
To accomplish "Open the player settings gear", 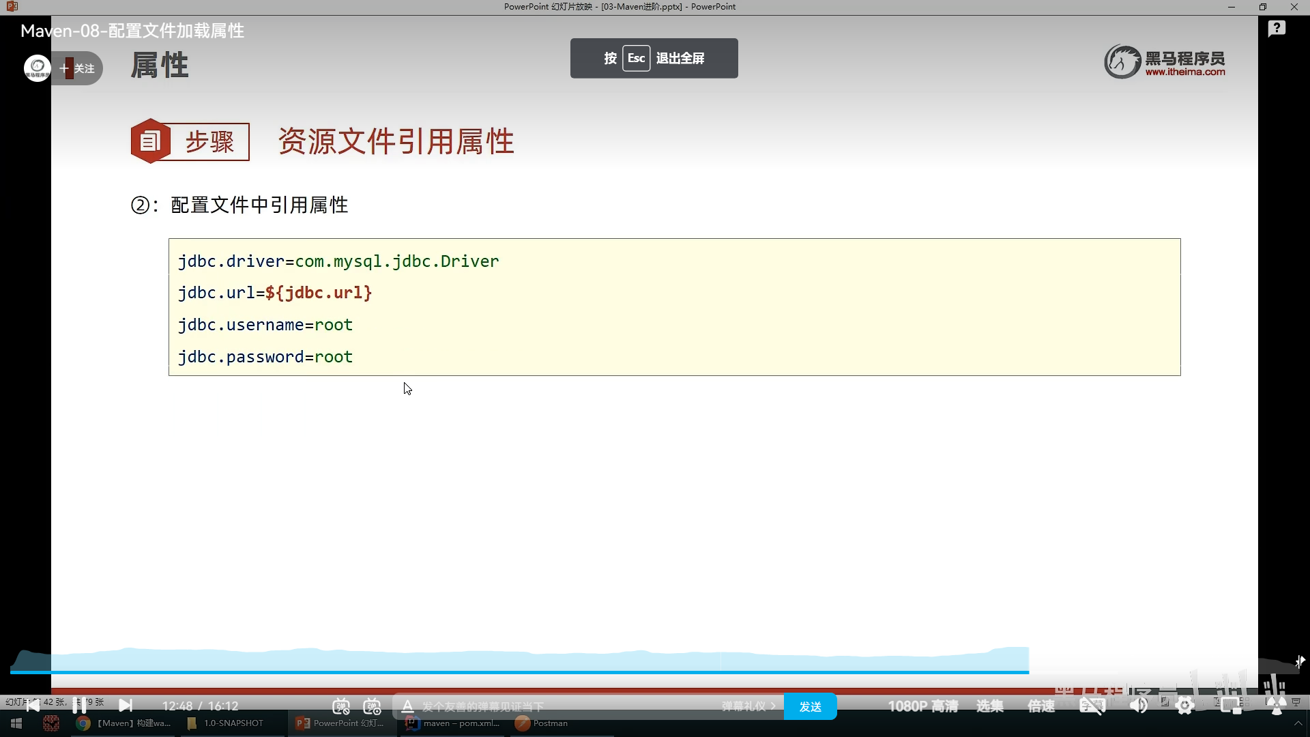I will pos(1185,706).
